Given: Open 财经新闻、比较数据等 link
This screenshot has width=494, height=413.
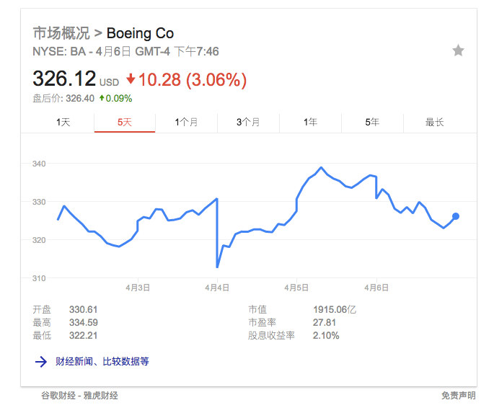Looking at the screenshot, I should click(102, 361).
